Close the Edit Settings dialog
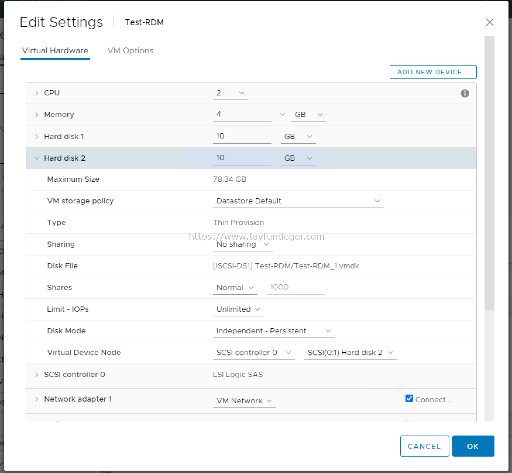Image resolution: width=512 pixels, height=473 pixels. pyautogui.click(x=489, y=22)
